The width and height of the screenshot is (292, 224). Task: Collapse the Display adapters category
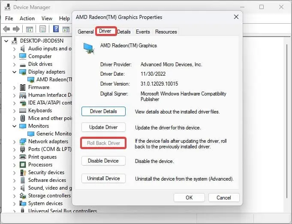point(14,72)
